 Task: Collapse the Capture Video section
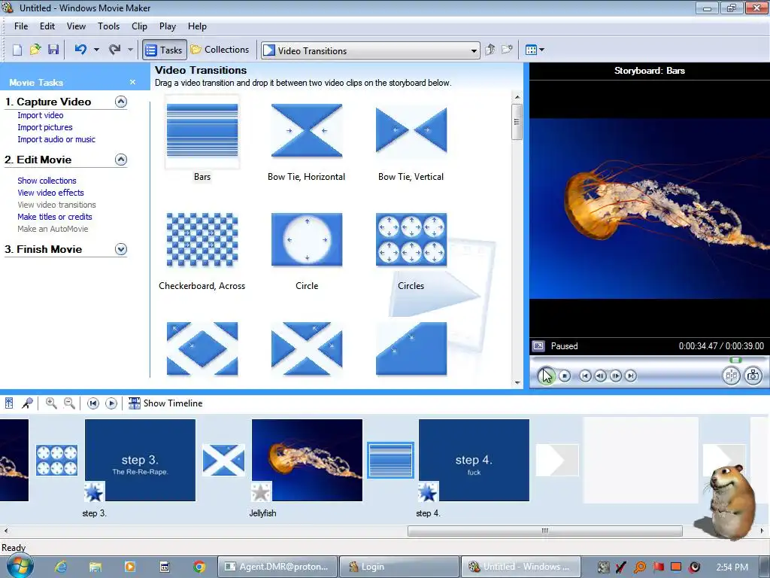[121, 102]
